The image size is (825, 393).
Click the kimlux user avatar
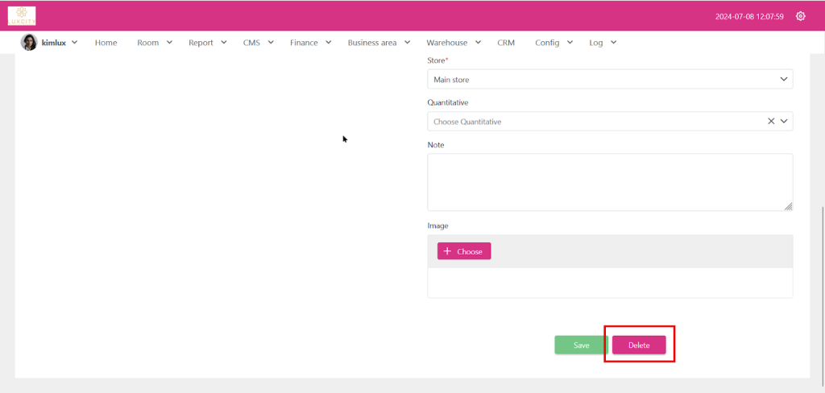(29, 43)
